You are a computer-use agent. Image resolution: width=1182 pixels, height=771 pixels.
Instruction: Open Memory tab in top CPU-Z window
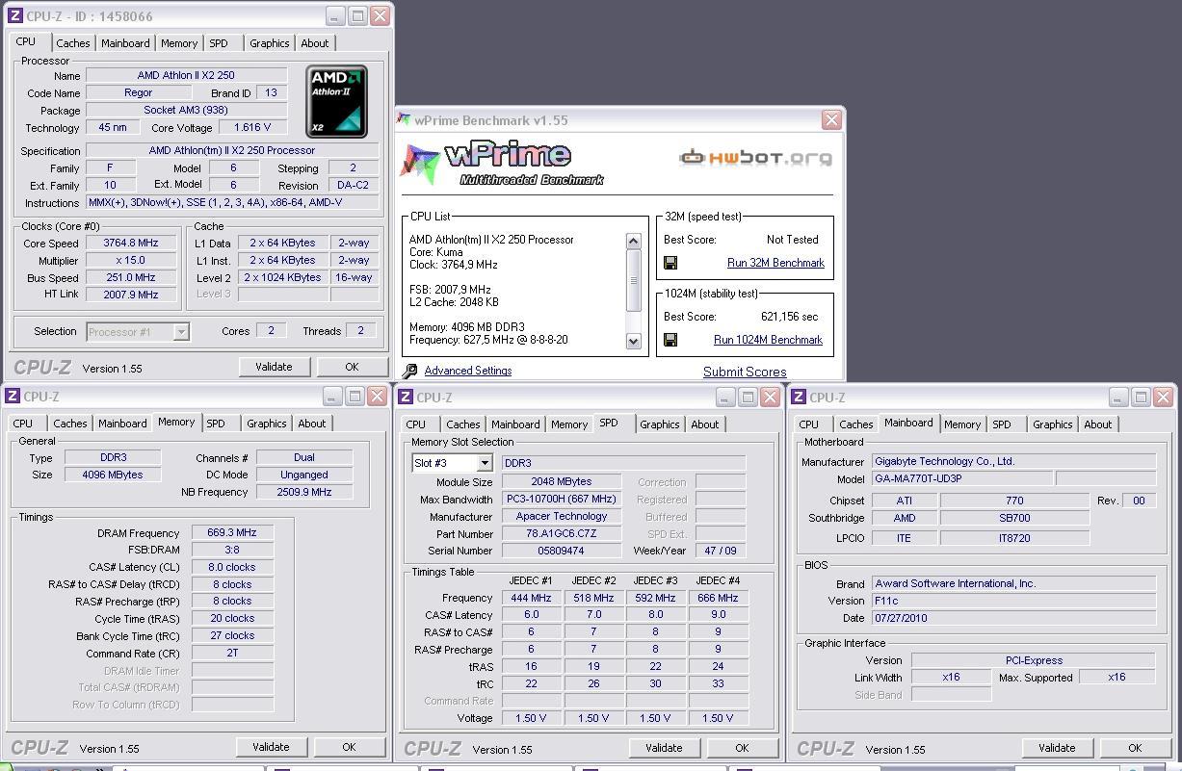[x=179, y=43]
